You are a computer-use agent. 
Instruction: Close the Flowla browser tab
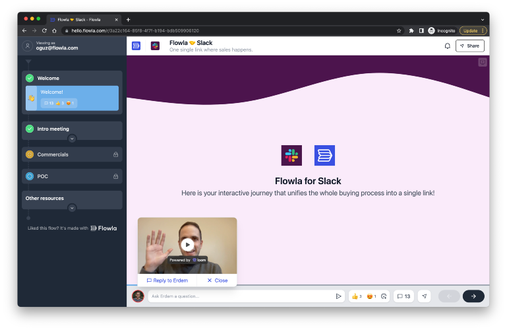[117, 20]
